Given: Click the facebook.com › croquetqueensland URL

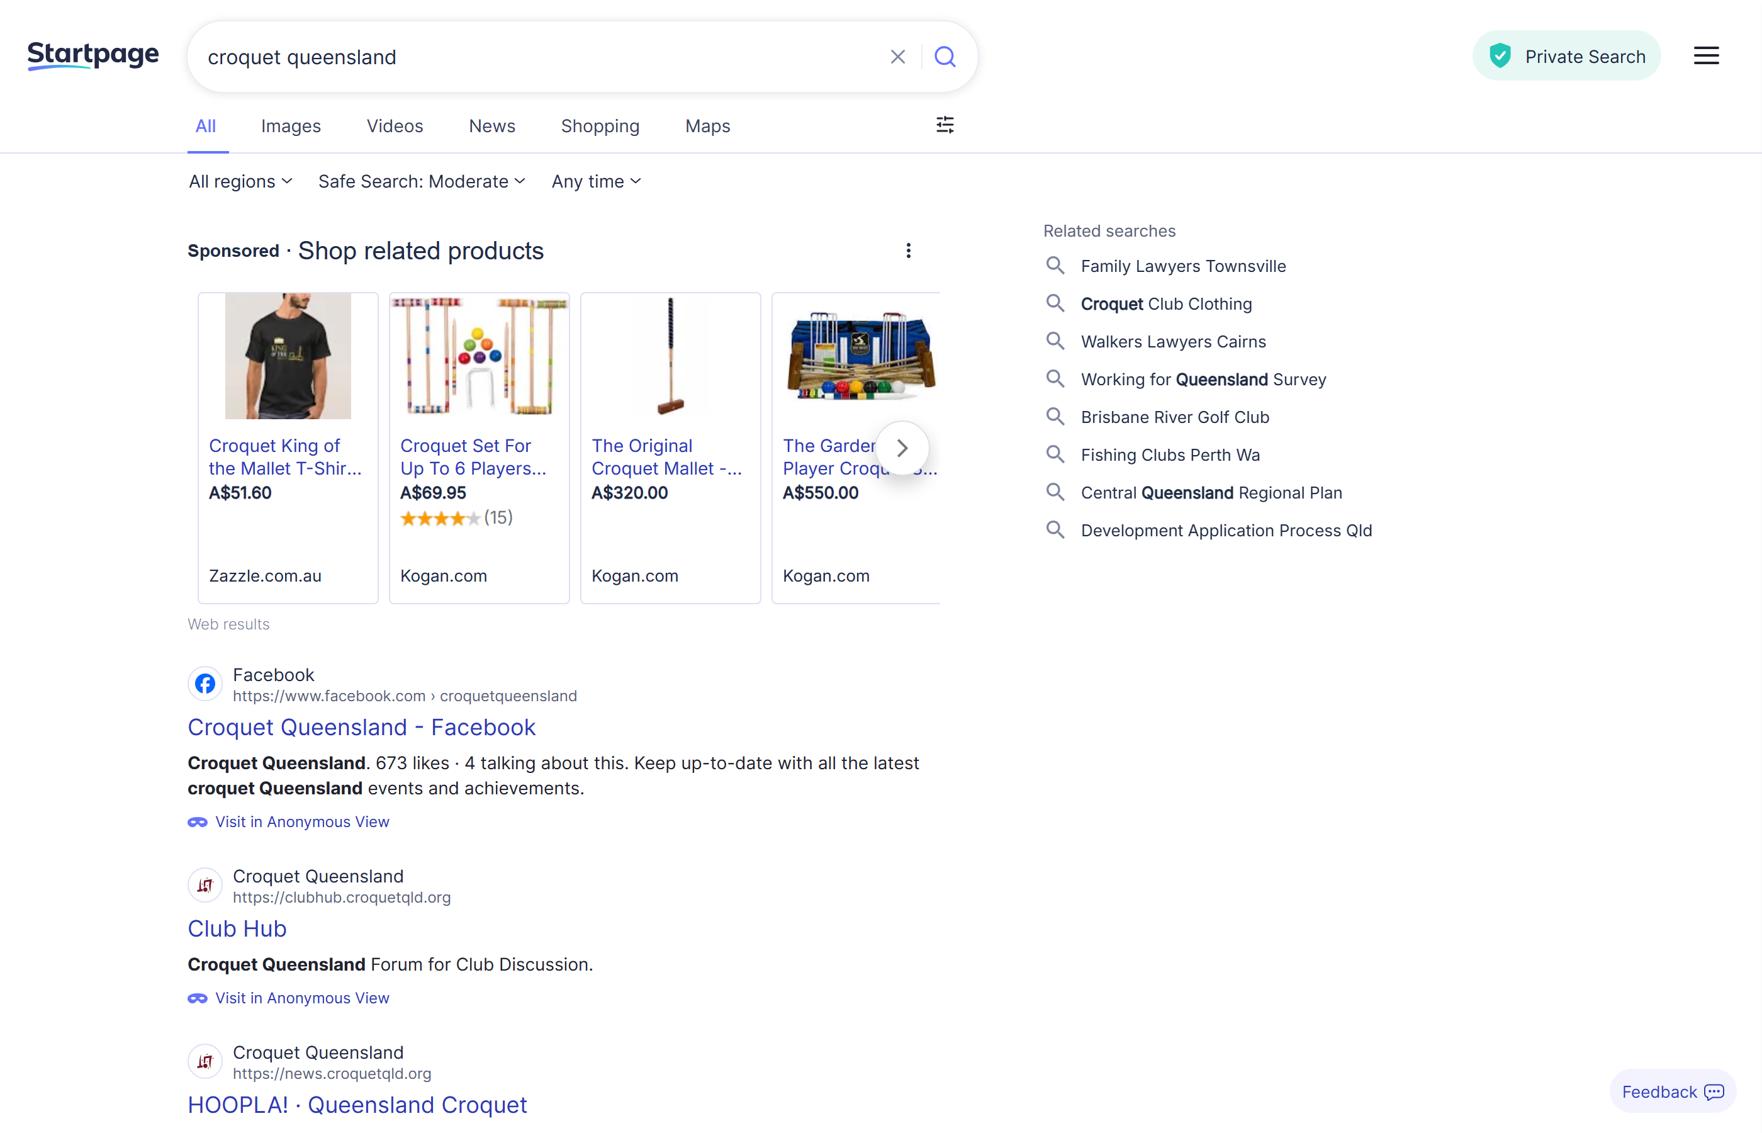Looking at the screenshot, I should (405, 696).
